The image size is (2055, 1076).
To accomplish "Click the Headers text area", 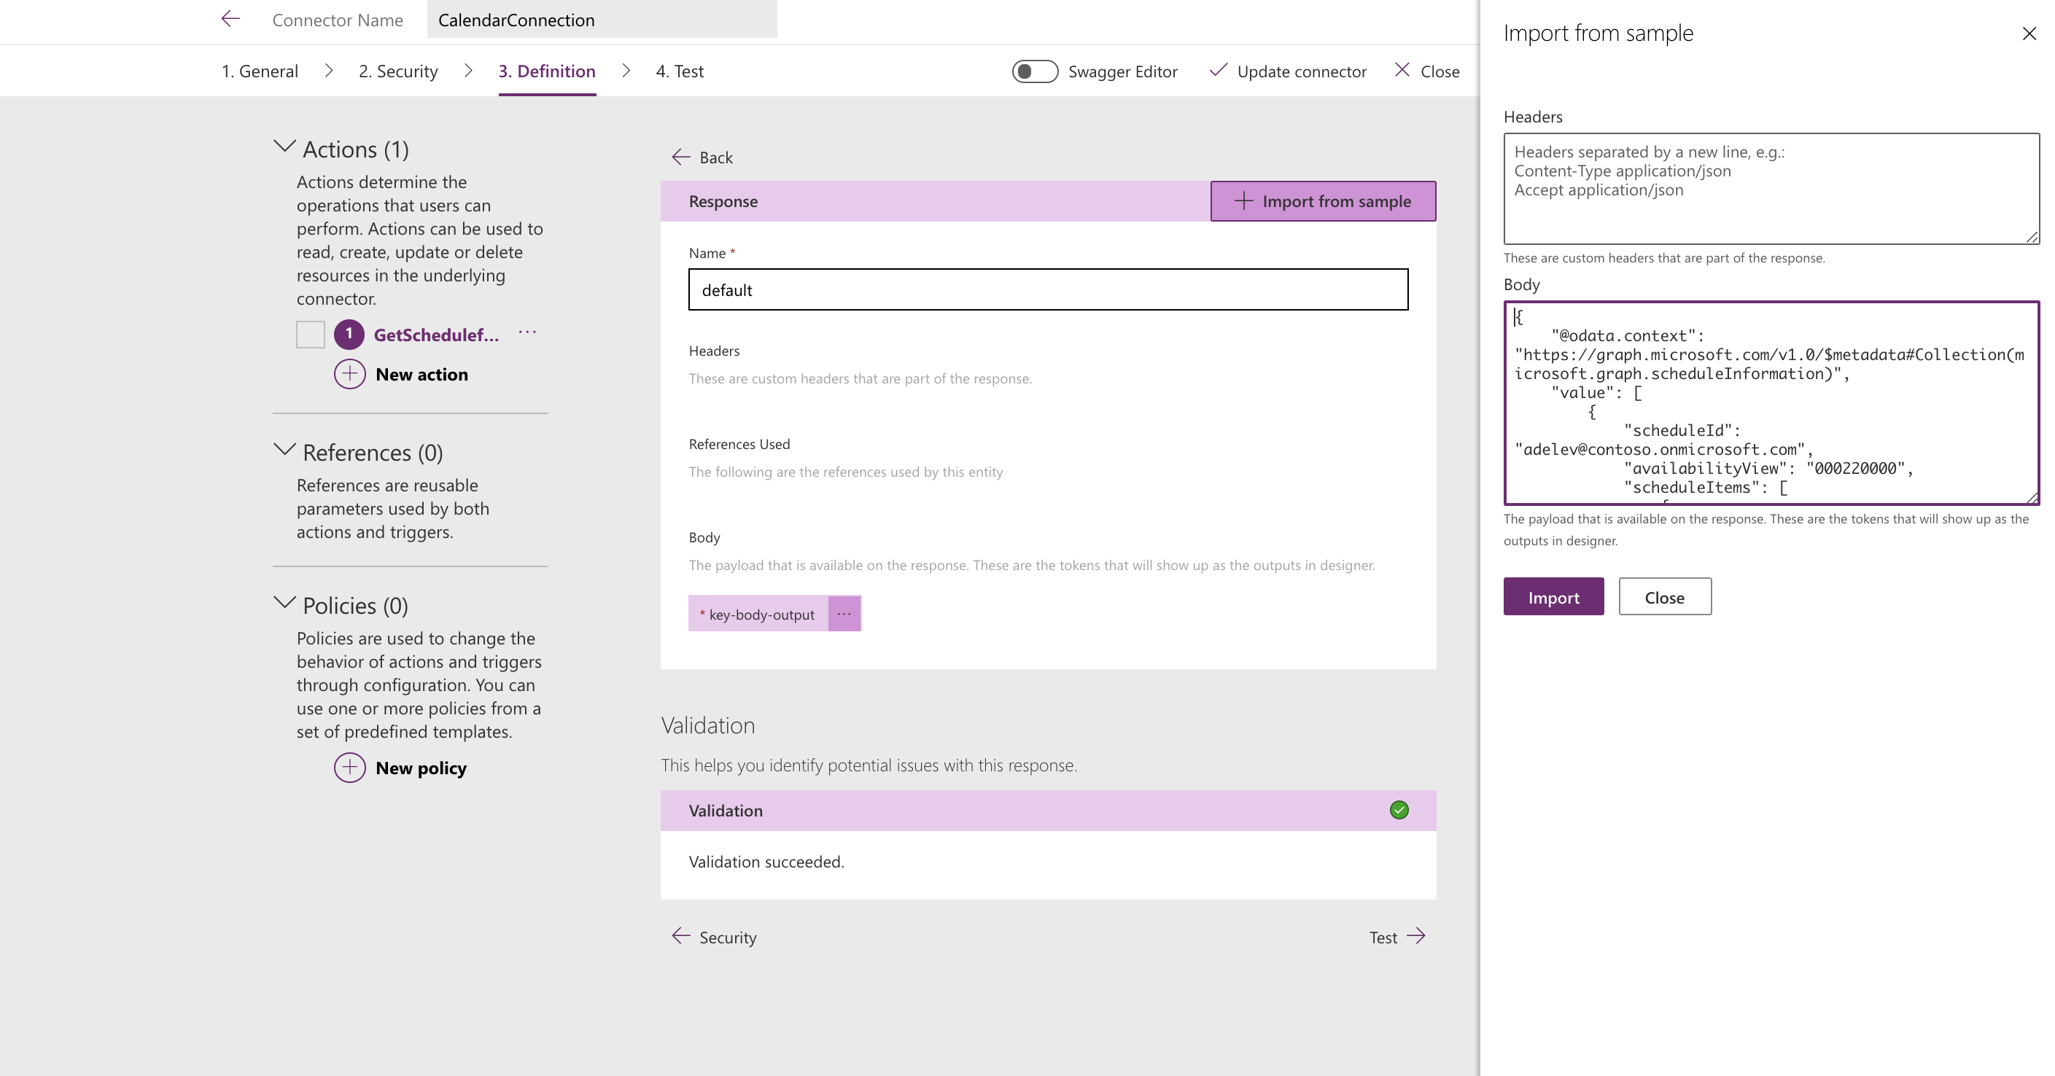I will (x=1770, y=189).
